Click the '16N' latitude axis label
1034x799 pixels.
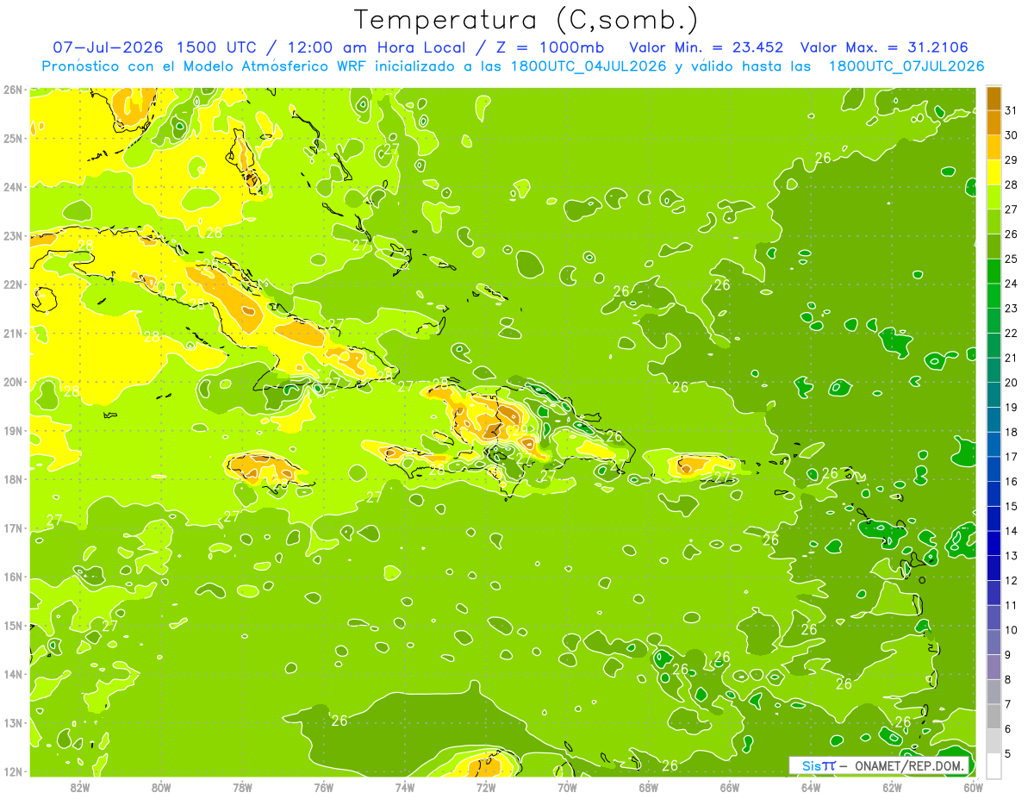(12, 577)
